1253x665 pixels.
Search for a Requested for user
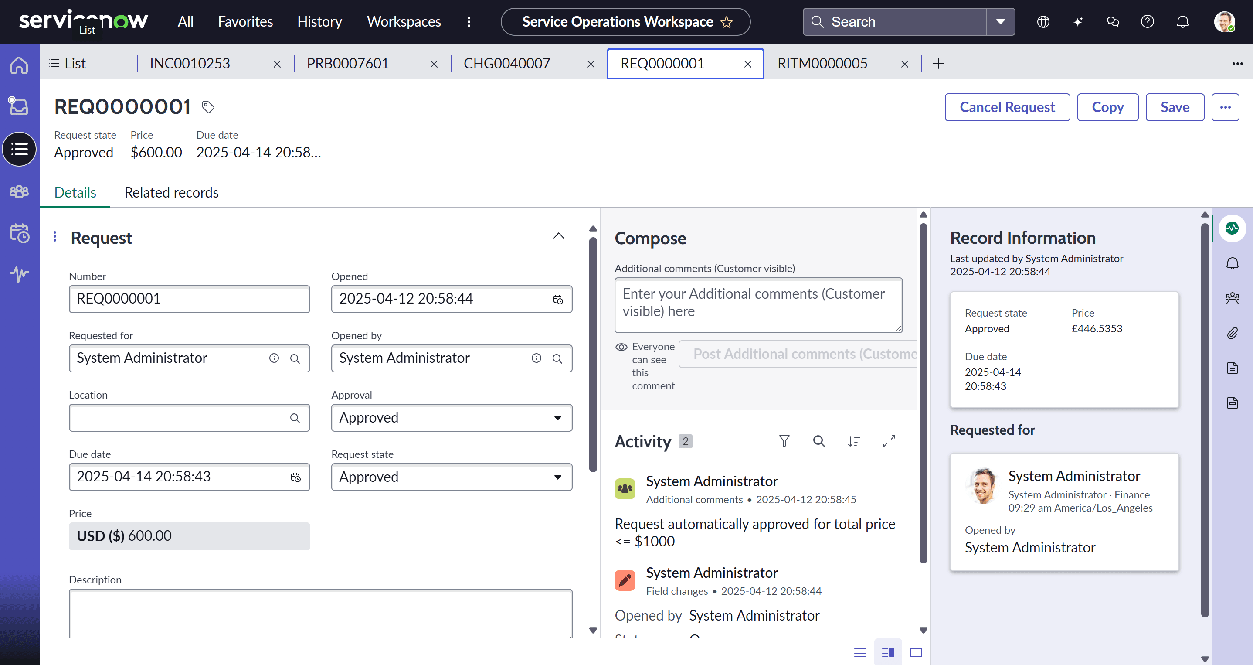pyautogui.click(x=295, y=358)
